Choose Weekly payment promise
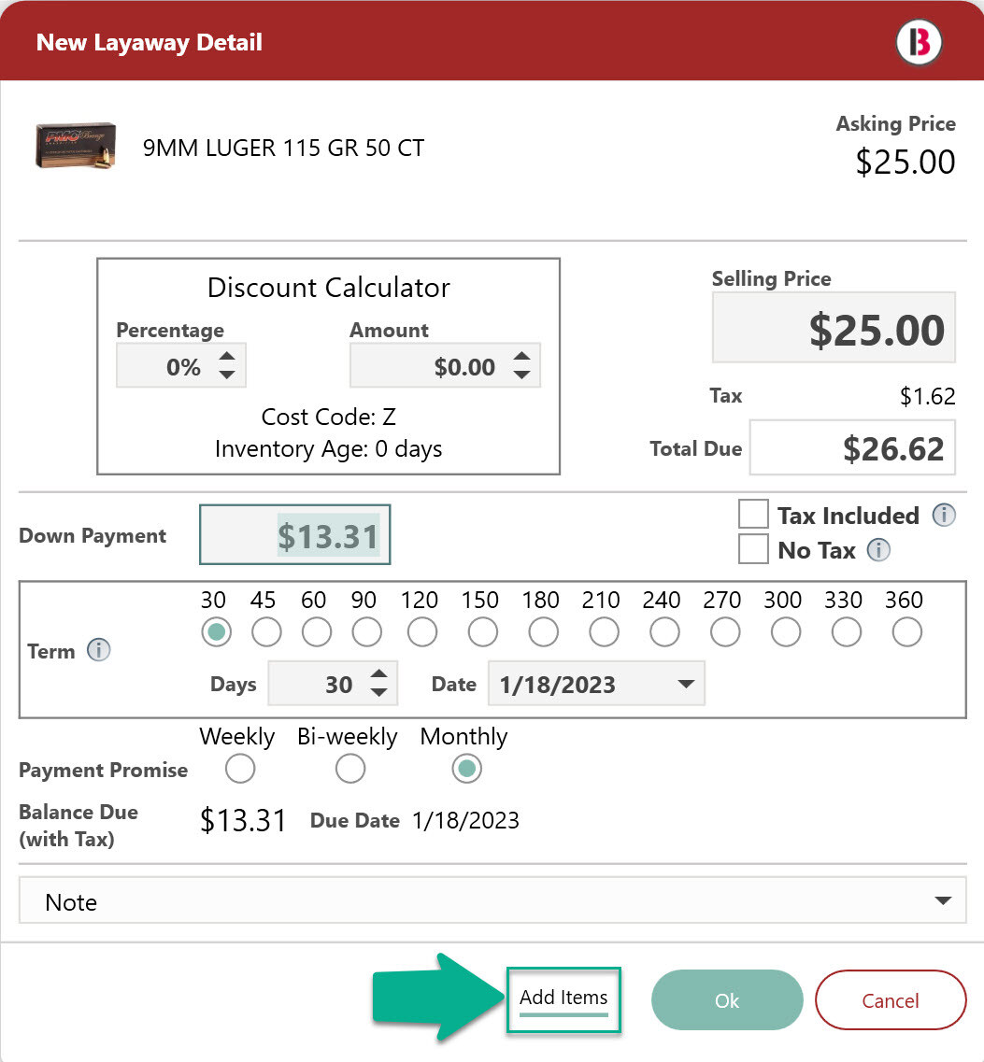The width and height of the screenshot is (984, 1062). coord(240,770)
